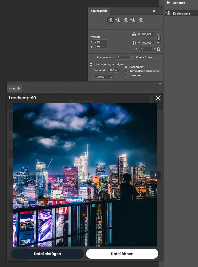
Task: Collapse the Kopierquelle panel with double arrows
Action: (154, 11)
